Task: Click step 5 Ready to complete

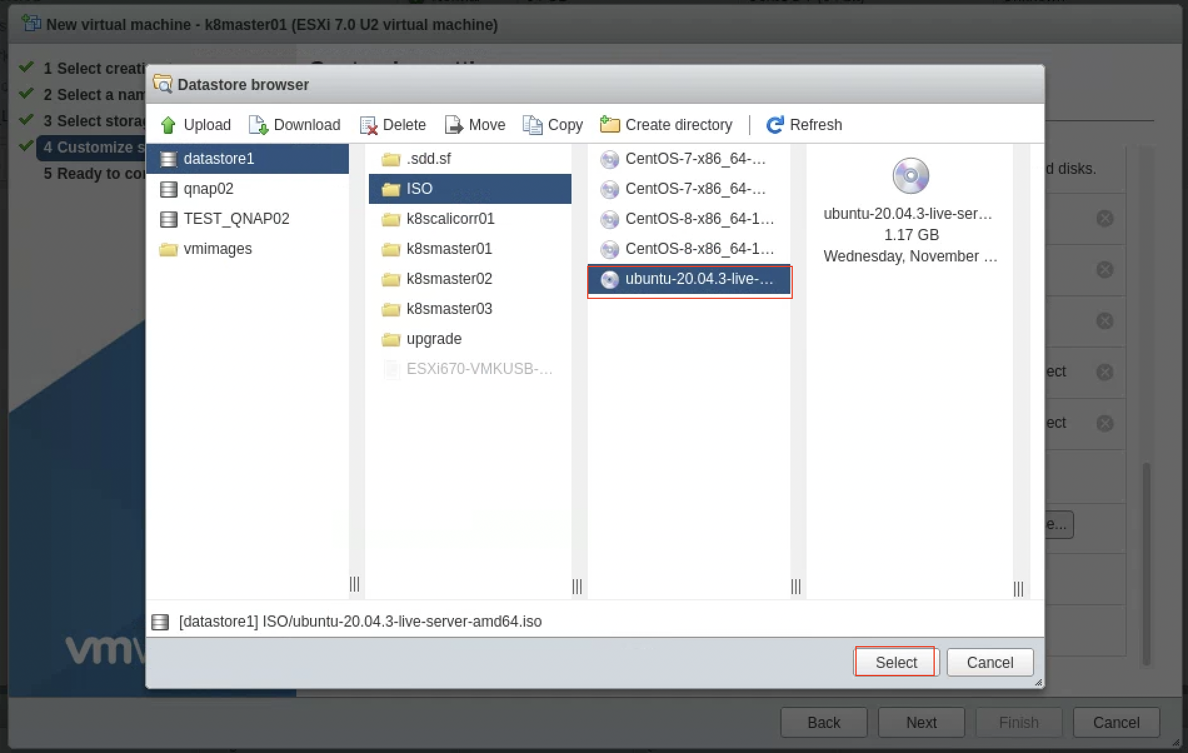Action: (93, 173)
